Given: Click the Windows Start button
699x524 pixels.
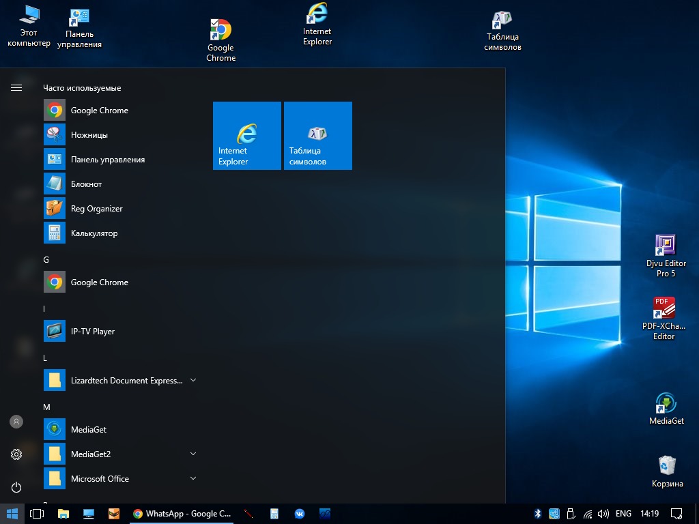Looking at the screenshot, I should pos(12,514).
